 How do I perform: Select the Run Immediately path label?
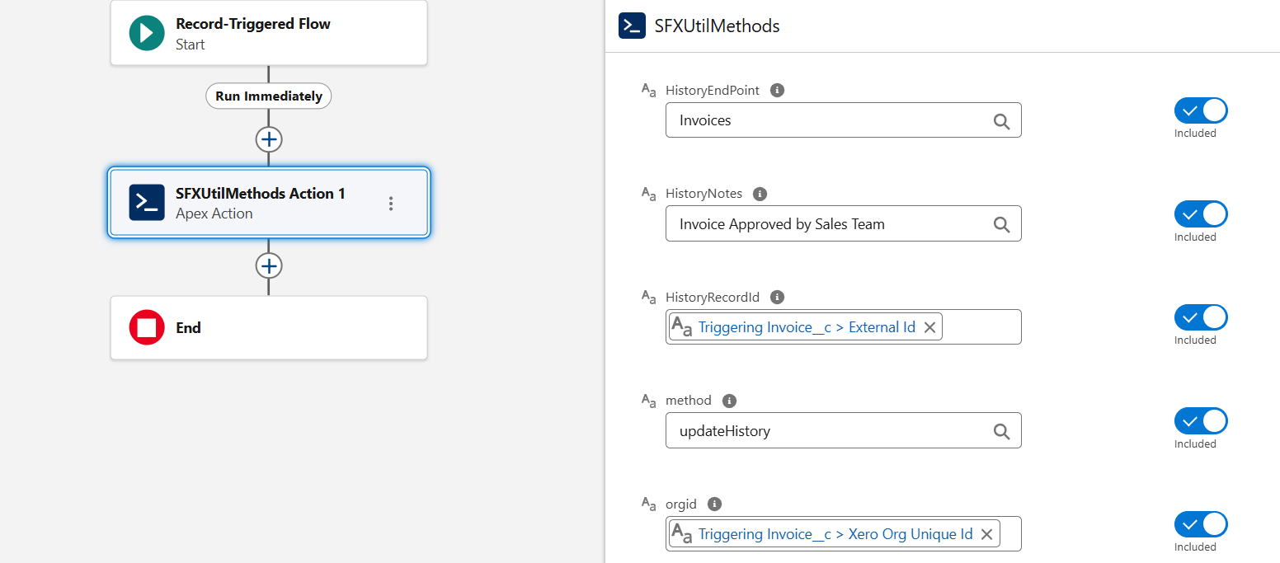[269, 96]
